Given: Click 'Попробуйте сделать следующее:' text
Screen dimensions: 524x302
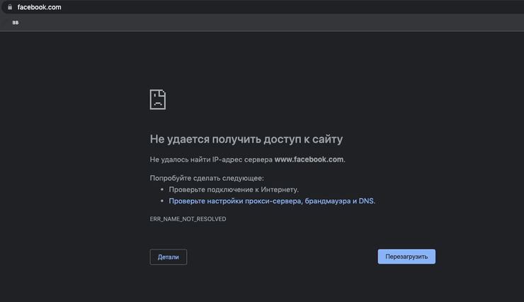Looking at the screenshot, I should (x=207, y=178).
